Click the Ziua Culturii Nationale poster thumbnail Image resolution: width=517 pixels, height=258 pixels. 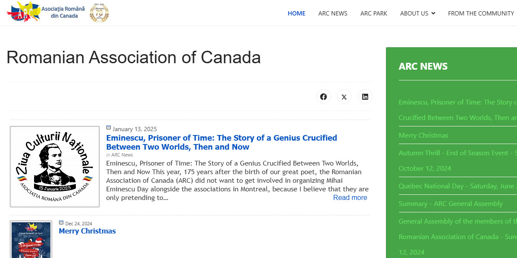(54, 166)
